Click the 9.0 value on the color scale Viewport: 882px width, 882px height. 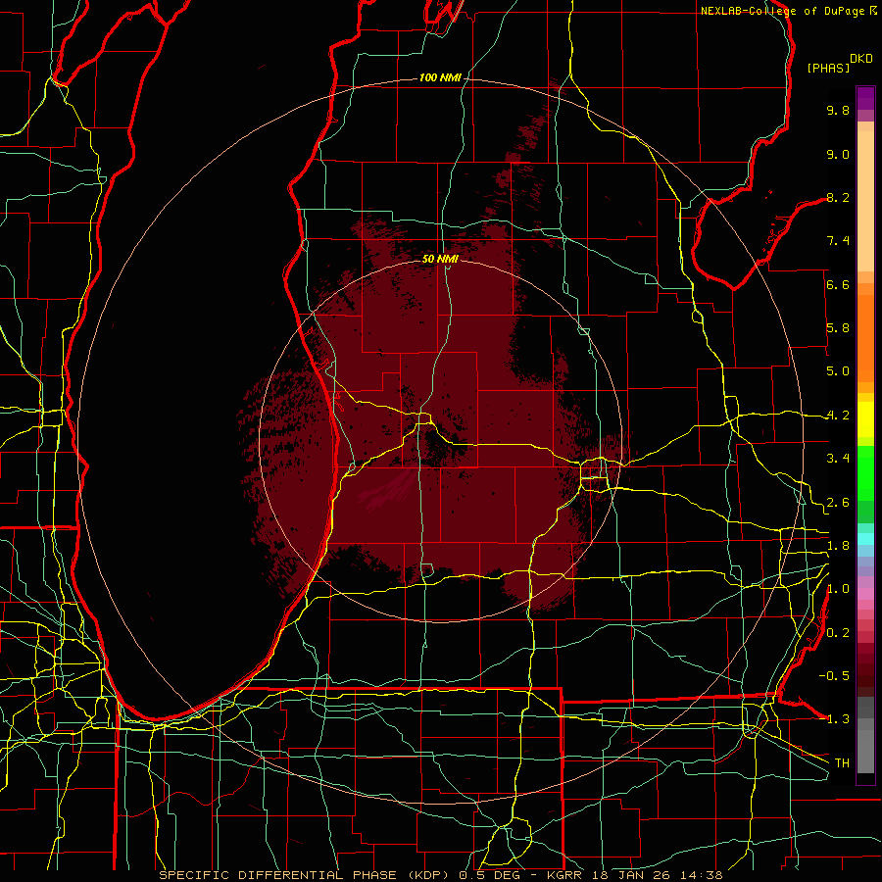click(838, 154)
